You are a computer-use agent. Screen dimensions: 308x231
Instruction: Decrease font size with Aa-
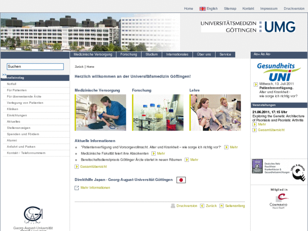click(x=268, y=54)
